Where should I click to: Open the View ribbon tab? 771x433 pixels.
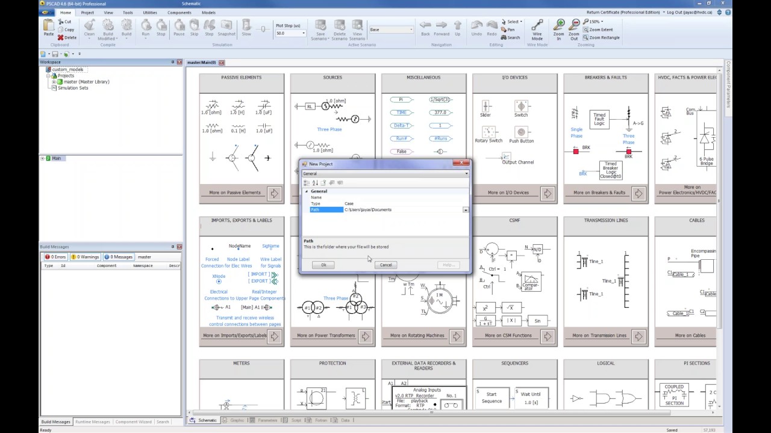[108, 12]
